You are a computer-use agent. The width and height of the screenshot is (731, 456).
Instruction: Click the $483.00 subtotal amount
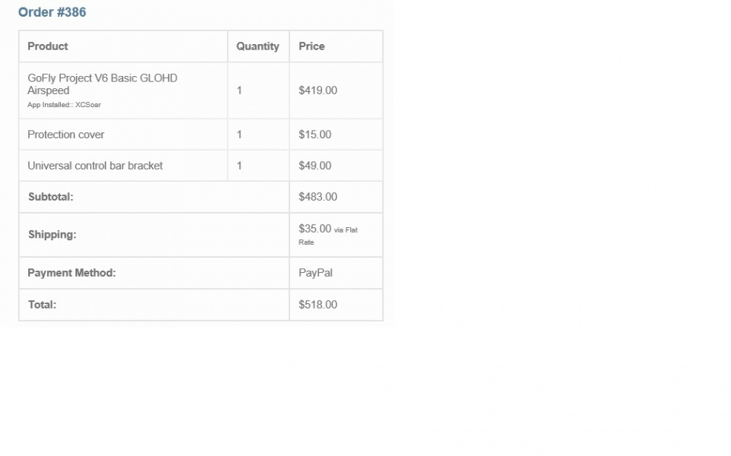pyautogui.click(x=318, y=197)
